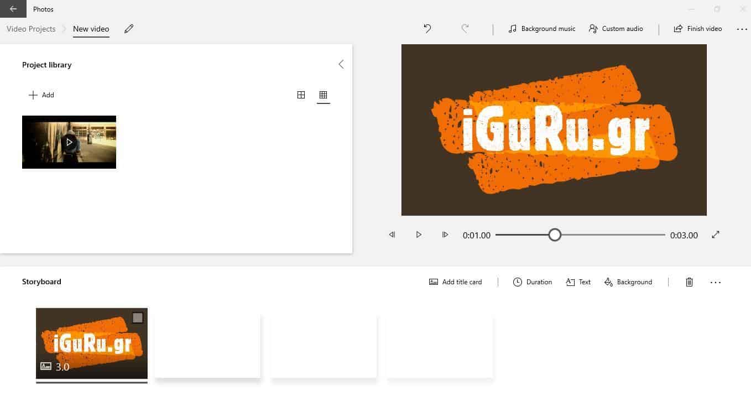Open the Text editor for the clip
Viewport: 751px width, 396px height.
coord(578,282)
